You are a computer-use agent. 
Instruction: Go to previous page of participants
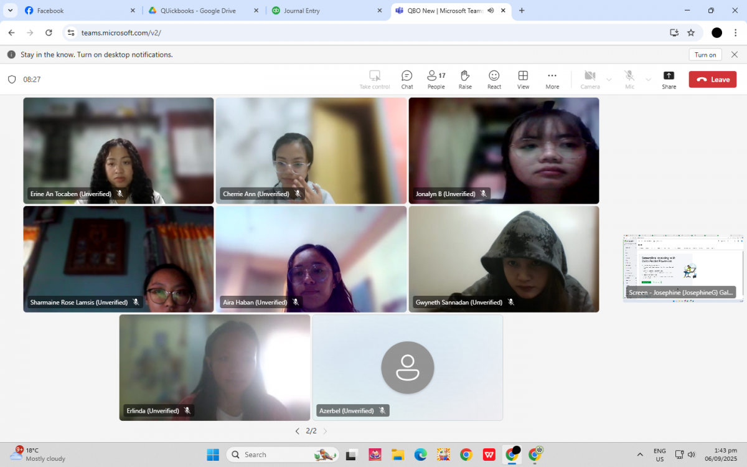[x=297, y=431]
